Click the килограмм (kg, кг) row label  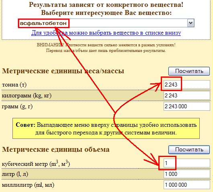[27, 96]
